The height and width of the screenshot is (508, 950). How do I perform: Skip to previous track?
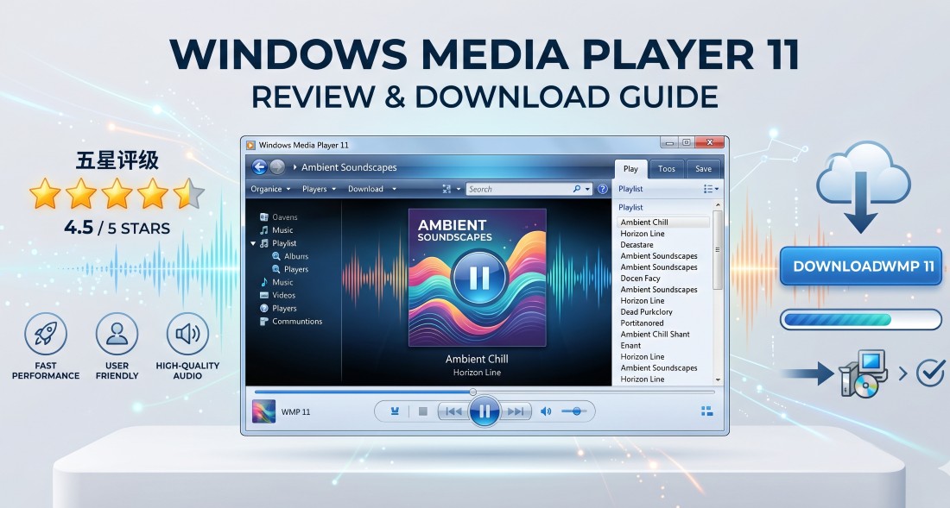tap(453, 411)
